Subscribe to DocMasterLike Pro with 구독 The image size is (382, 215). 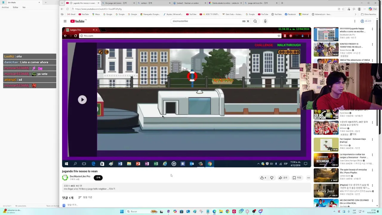pos(98,178)
